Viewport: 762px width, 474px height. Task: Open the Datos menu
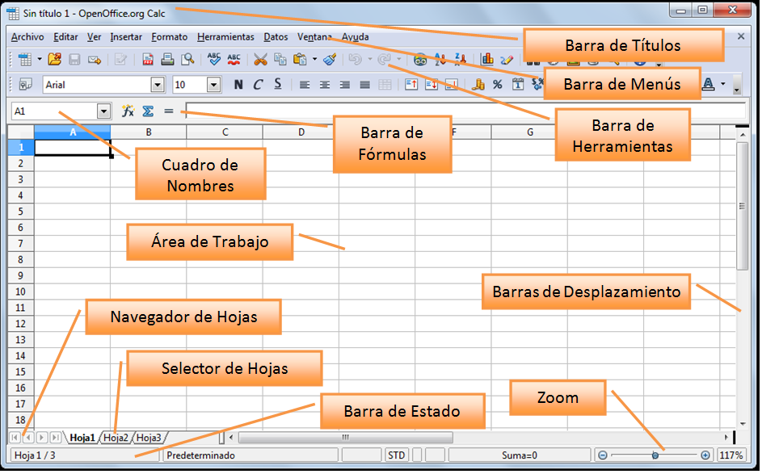[276, 37]
